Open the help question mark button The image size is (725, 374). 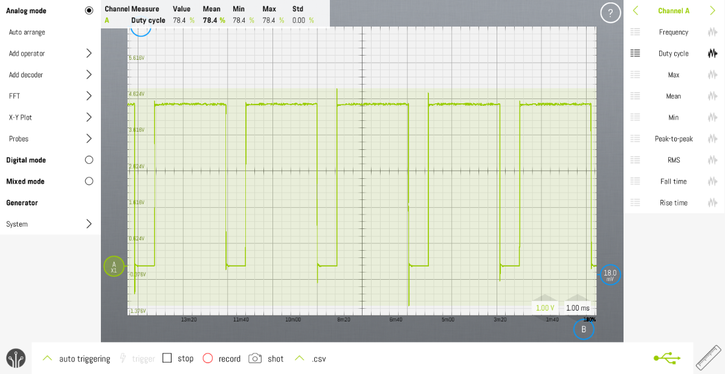pos(610,13)
